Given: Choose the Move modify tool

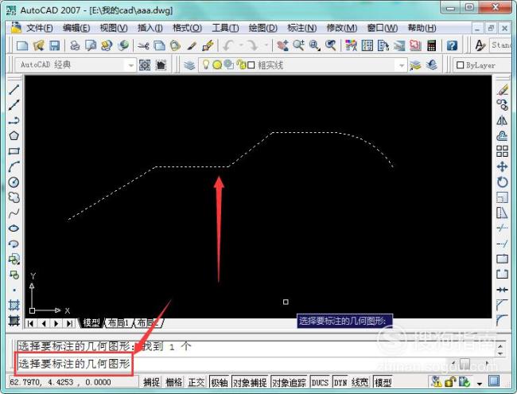Looking at the screenshot, I should tap(502, 166).
